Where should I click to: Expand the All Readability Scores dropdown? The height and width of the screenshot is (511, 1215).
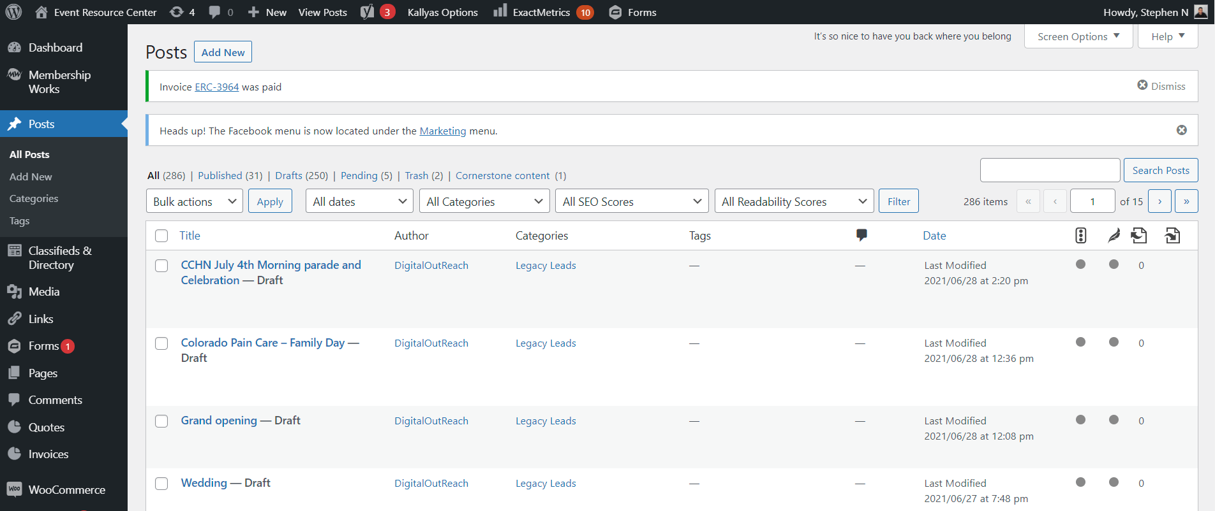[x=794, y=201]
